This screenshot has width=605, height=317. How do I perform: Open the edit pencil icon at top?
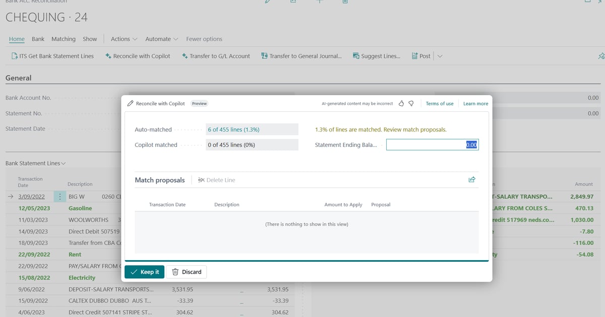[x=268, y=2]
